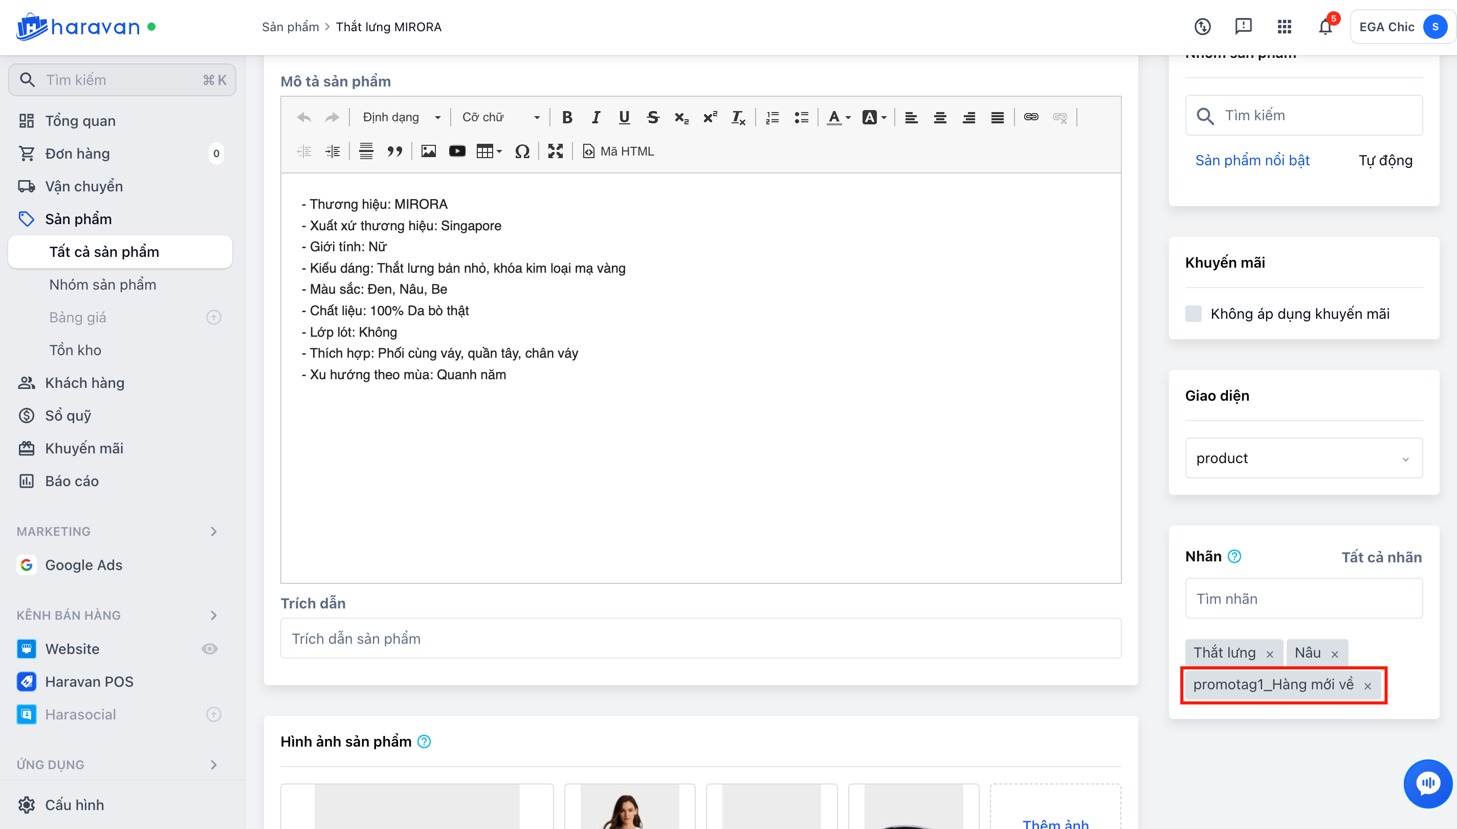
Task: Remove the "Nâu" tag
Action: click(1335, 654)
